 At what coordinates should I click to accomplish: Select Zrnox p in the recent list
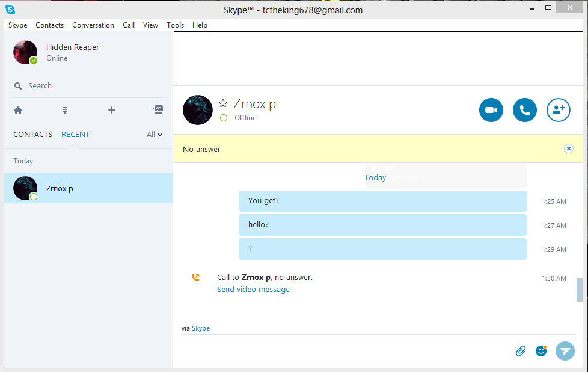(x=88, y=188)
